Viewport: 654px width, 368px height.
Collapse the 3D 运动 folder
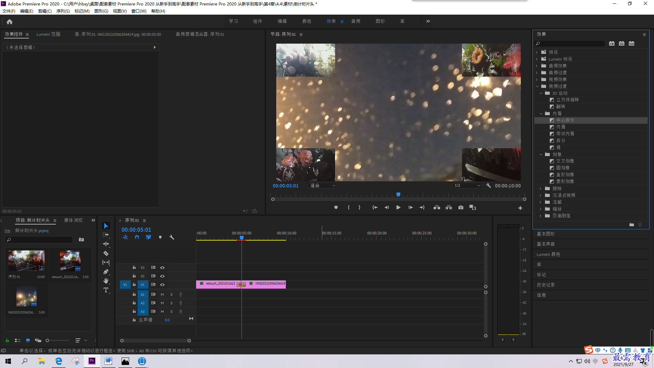[x=541, y=93]
